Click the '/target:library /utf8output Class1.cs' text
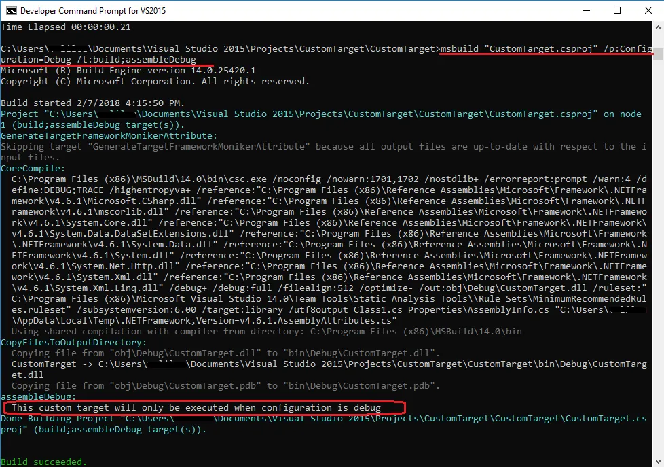664x467 pixels. [303, 310]
